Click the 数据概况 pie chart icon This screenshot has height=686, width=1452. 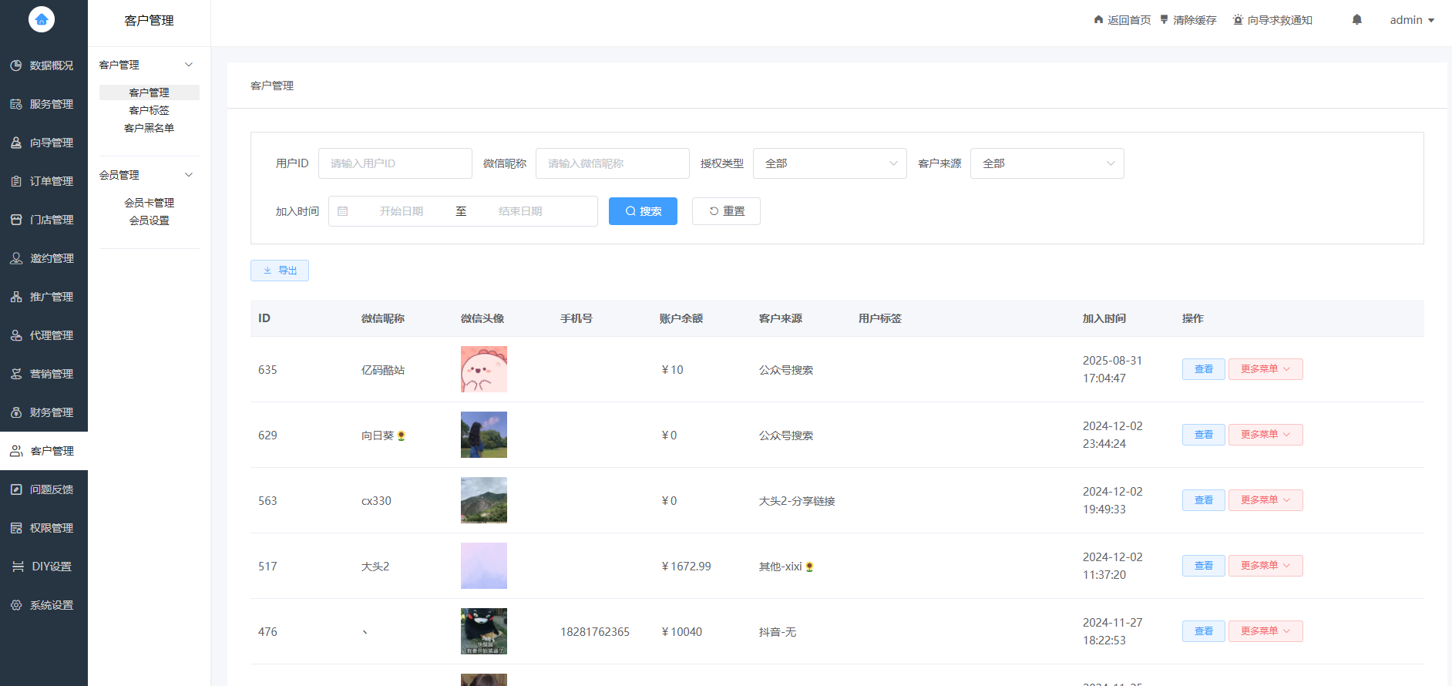point(16,66)
